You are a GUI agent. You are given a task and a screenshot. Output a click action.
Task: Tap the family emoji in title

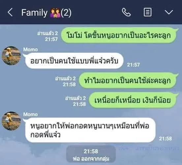click(x=55, y=13)
